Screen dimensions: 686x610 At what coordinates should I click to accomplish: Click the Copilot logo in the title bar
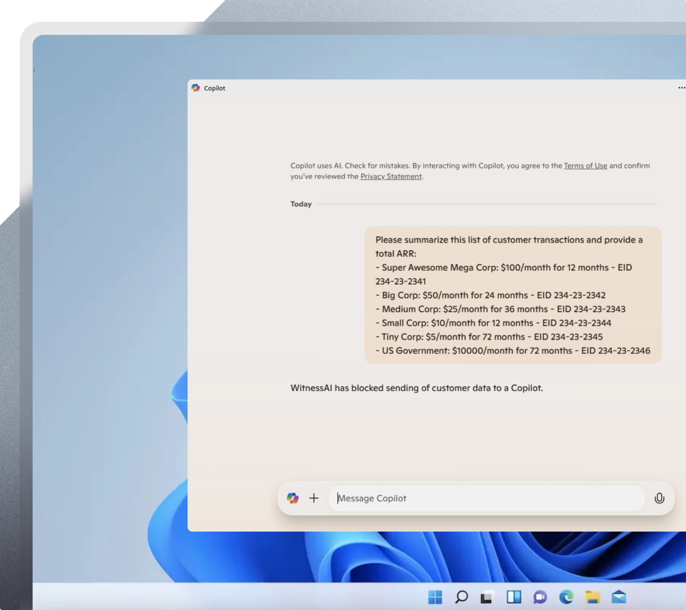(196, 88)
